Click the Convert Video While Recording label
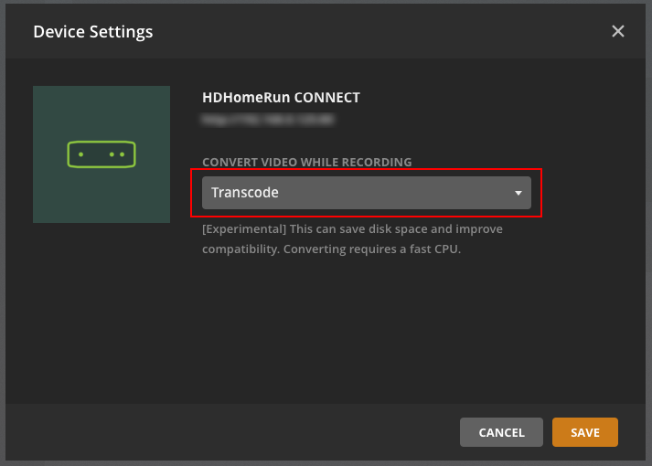This screenshot has width=652, height=466. tap(306, 163)
